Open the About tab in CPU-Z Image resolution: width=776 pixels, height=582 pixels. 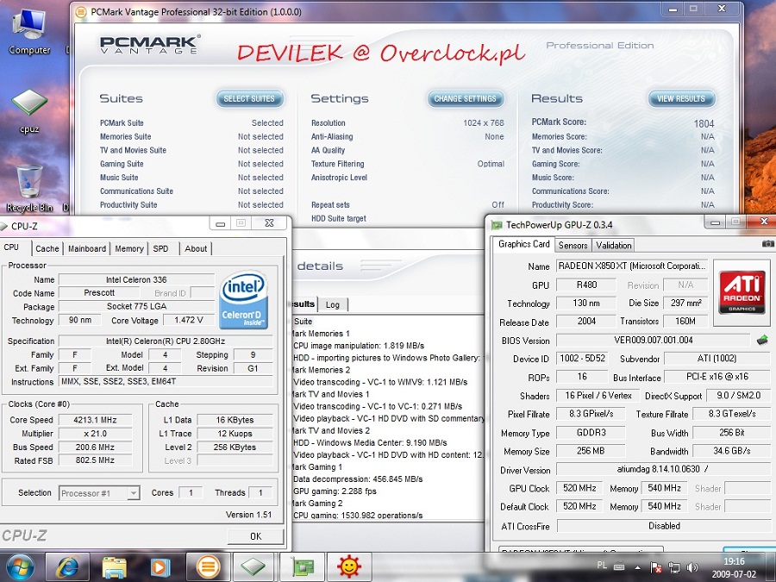click(196, 248)
